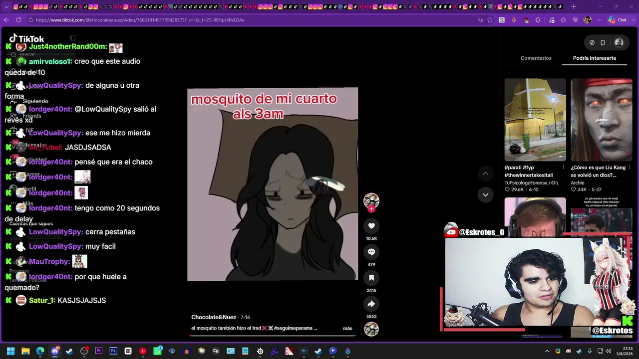Open '¿Cómo es que Liu Kang' video title
639x359 pixels.
point(597,171)
